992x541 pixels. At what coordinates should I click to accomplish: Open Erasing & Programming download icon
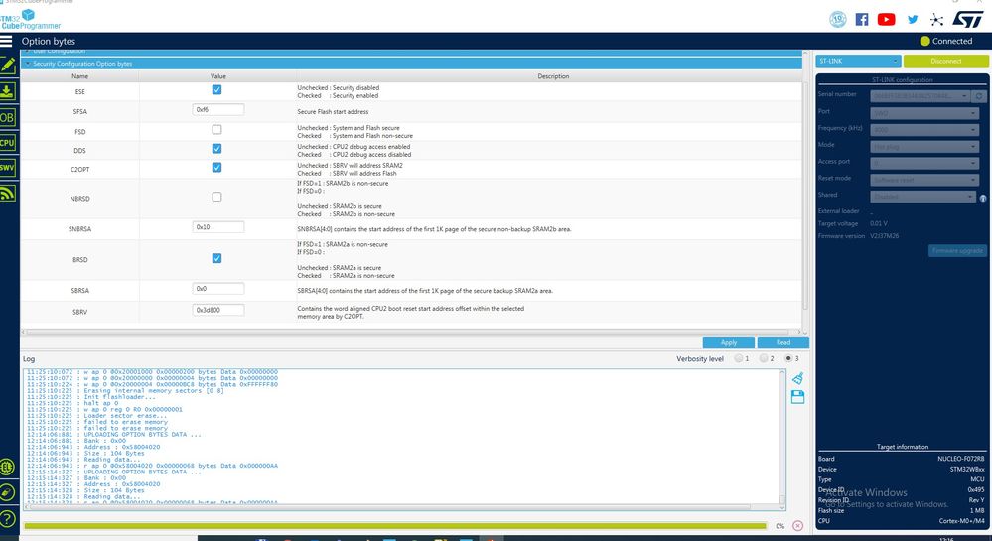click(x=7, y=91)
